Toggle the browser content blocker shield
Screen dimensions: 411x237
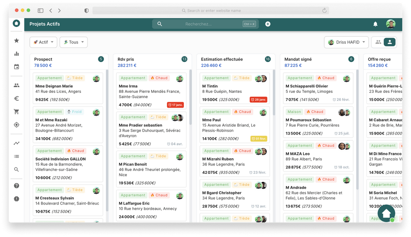pos(86,11)
